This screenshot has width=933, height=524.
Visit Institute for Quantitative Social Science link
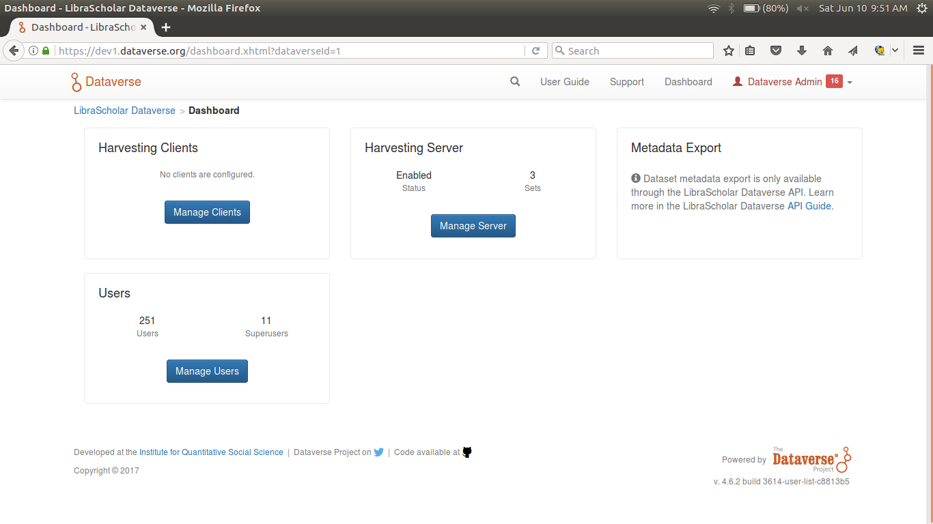[211, 452]
